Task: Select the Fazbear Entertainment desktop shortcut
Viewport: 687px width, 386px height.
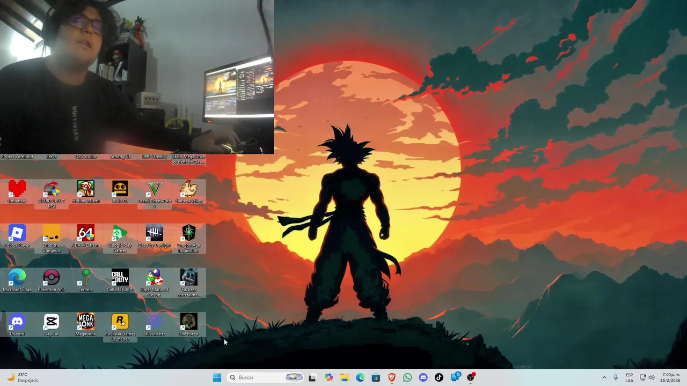Action: tap(188, 284)
